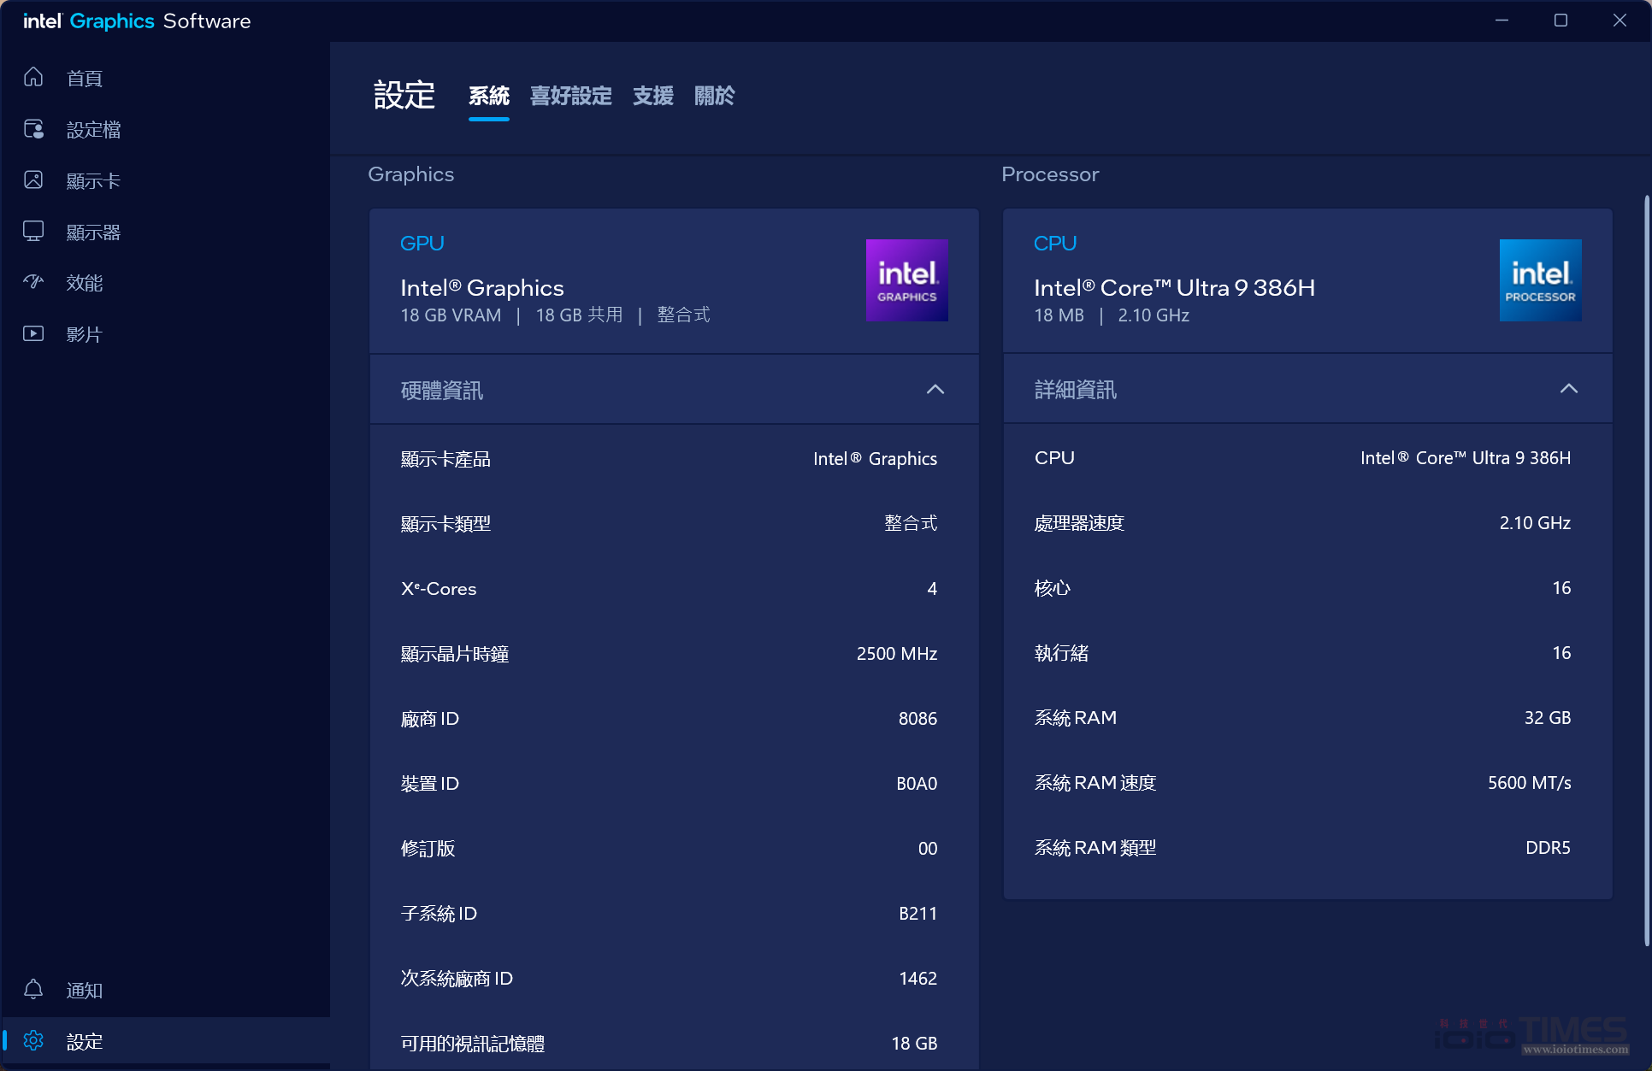Click the 顯示卡類型 value 整合式
This screenshot has width=1652, height=1071.
(x=911, y=523)
